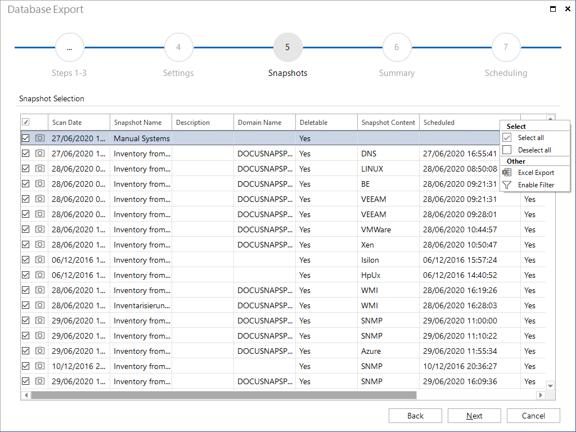Click camera icon in 29/06/2020 11:00:00 SNMP row
The image size is (576, 432).
point(40,320)
